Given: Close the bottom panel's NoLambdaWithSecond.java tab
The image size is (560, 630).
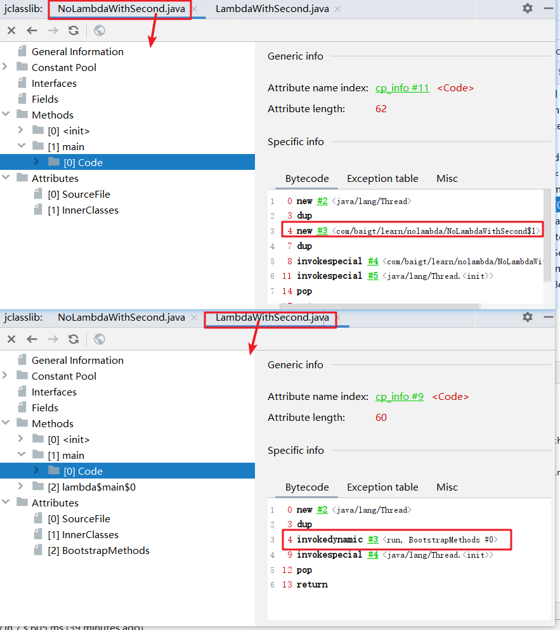Looking at the screenshot, I should click(x=194, y=318).
